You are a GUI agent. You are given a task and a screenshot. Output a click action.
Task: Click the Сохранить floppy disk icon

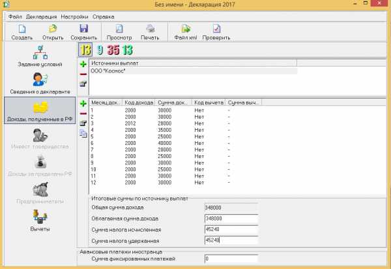(x=84, y=29)
